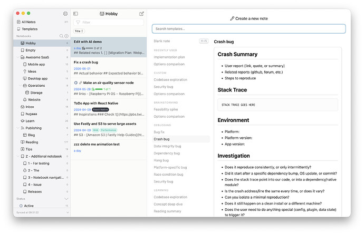Click the compose new note icon

141,14
